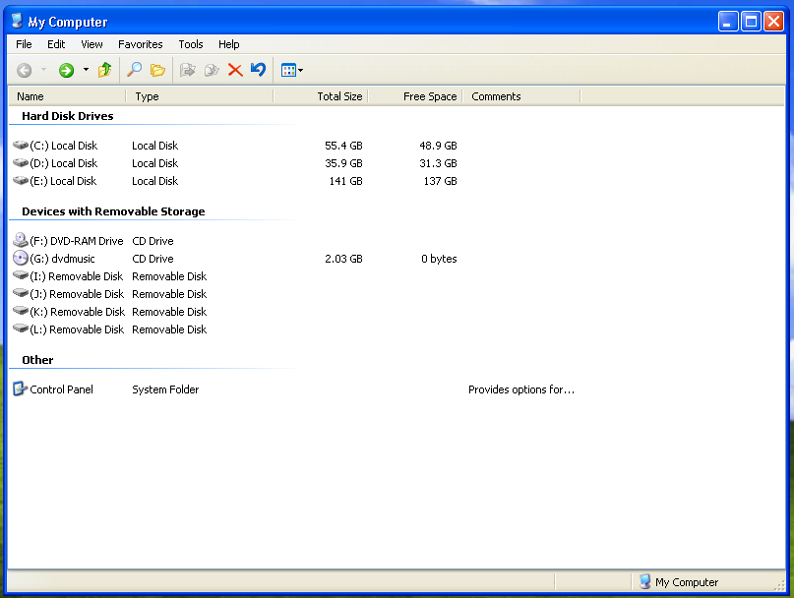
Task: Open the Search magnifier tool
Action: [134, 70]
